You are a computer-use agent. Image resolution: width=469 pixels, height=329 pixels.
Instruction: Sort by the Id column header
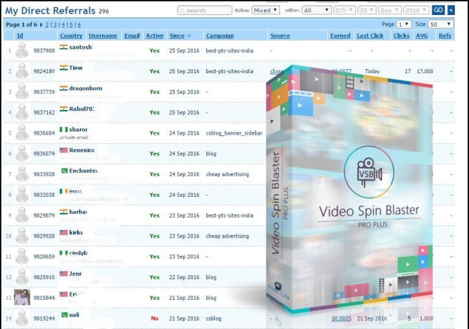tap(20, 36)
